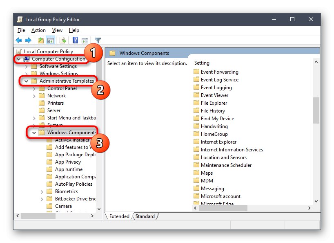The image size is (334, 243).
Task: Click the Group Policy Editor title bar icon
Action: tap(20, 19)
